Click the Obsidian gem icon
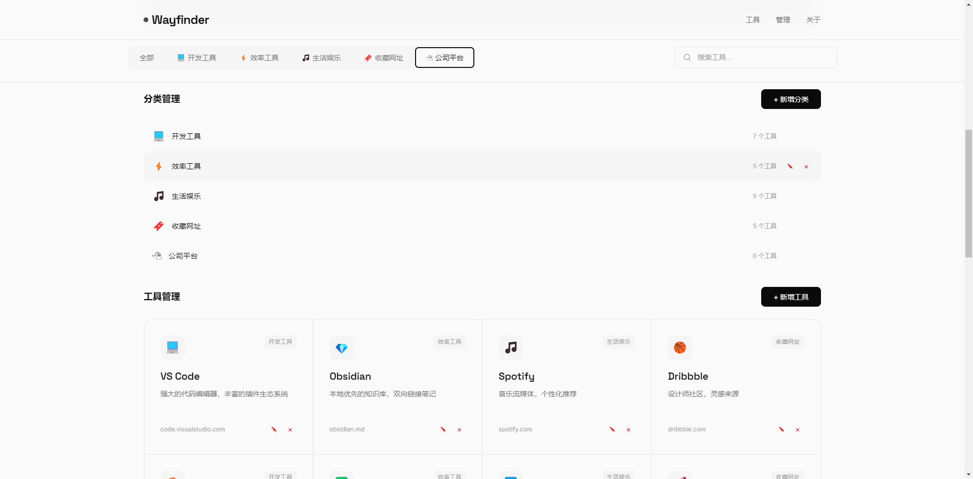Viewport: 973px width, 479px height. pos(342,348)
